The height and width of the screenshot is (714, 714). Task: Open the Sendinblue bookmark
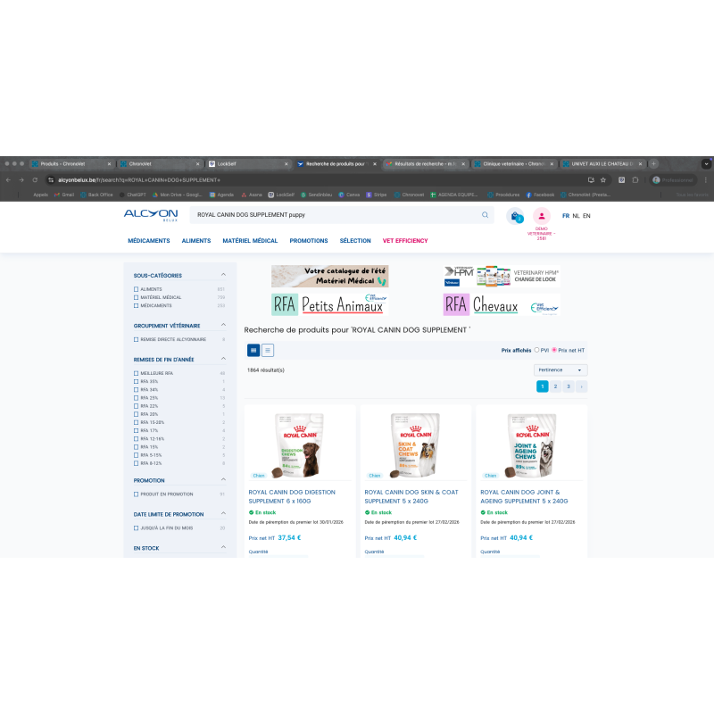pyautogui.click(x=317, y=195)
